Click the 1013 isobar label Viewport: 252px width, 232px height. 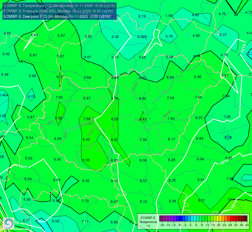point(234,204)
